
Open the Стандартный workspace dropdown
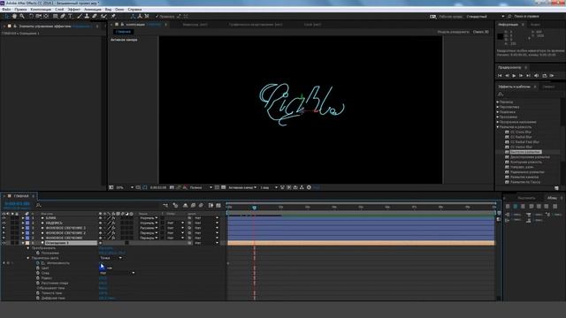(486, 16)
